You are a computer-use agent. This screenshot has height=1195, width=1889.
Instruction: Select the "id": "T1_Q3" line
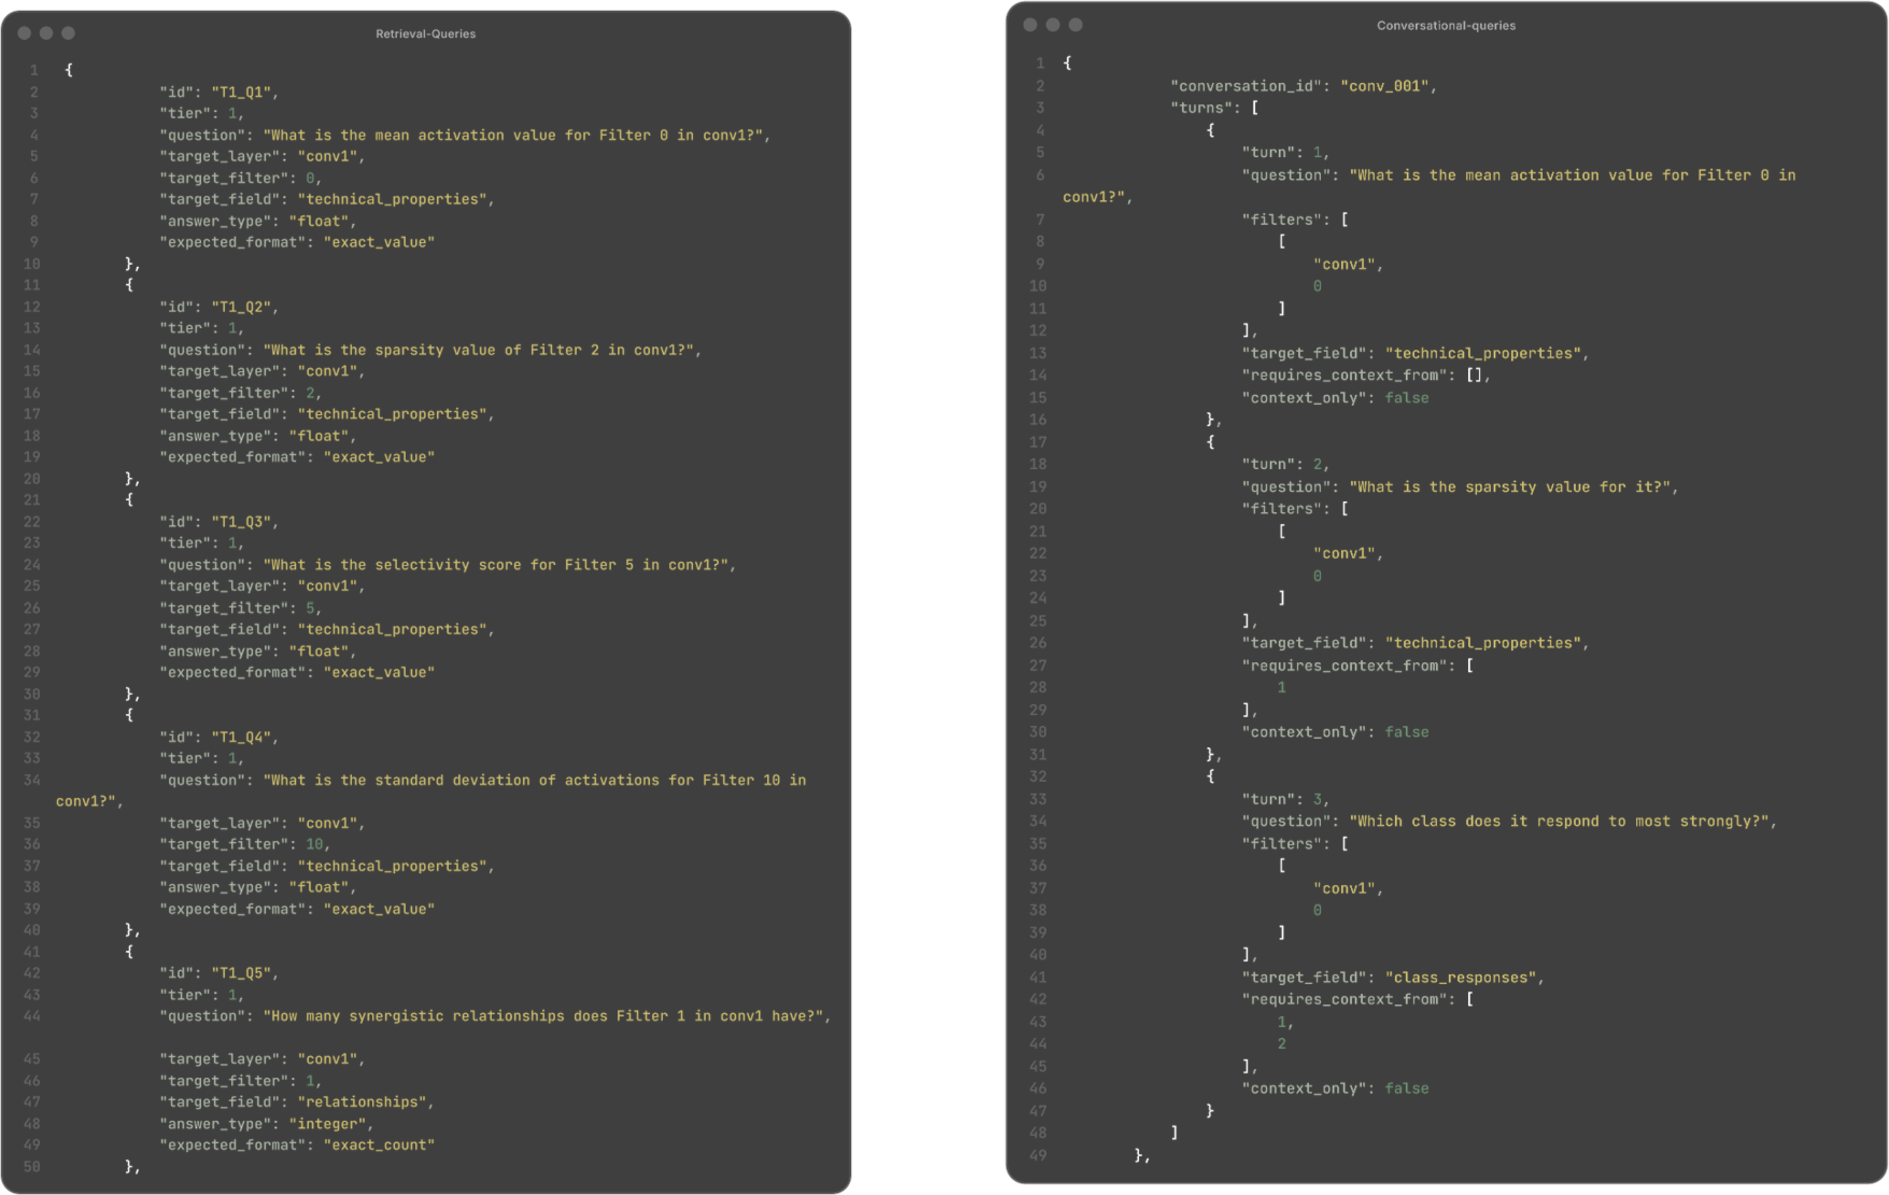[220, 522]
